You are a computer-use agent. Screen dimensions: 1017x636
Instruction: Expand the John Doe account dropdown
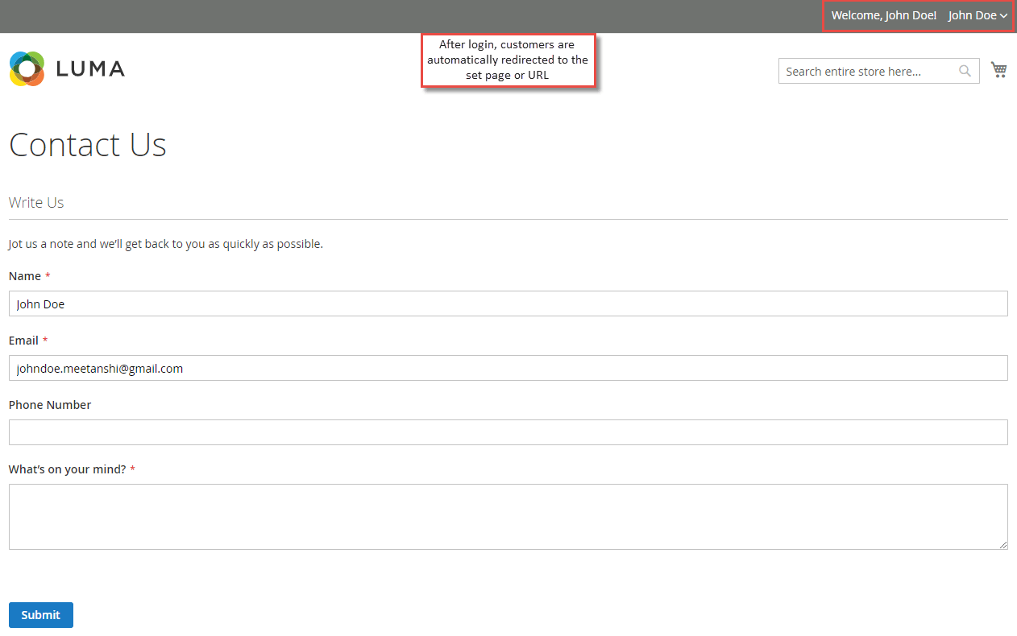coord(977,15)
